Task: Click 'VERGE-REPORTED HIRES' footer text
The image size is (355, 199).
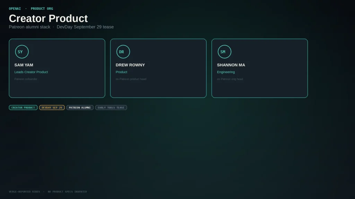Action: [25, 191]
